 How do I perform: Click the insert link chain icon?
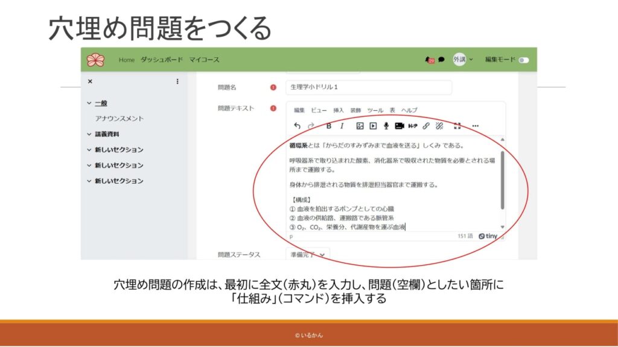[426, 126]
